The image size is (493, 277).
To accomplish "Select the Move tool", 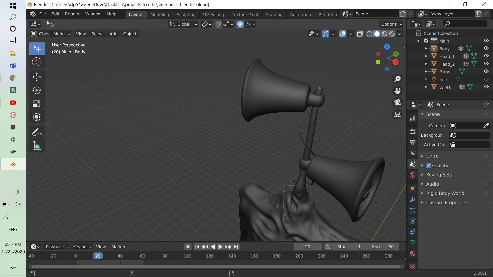I will 37,77.
